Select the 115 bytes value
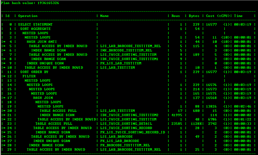 point(196,46)
